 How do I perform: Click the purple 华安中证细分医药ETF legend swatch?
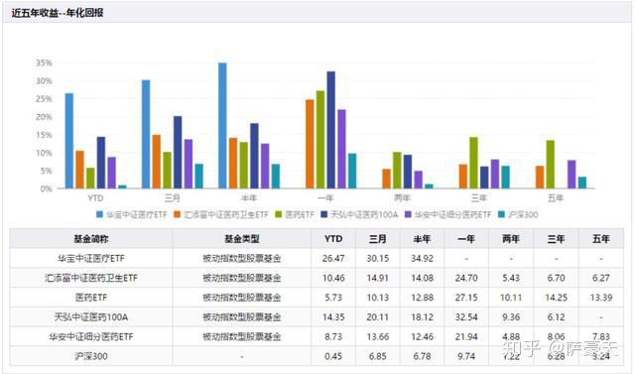pyautogui.click(x=408, y=214)
